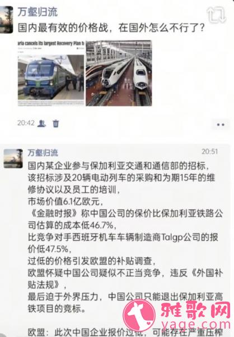Tap the pink 雅歌网 giraffe logo
234x337 pixels.
click(x=139, y=315)
